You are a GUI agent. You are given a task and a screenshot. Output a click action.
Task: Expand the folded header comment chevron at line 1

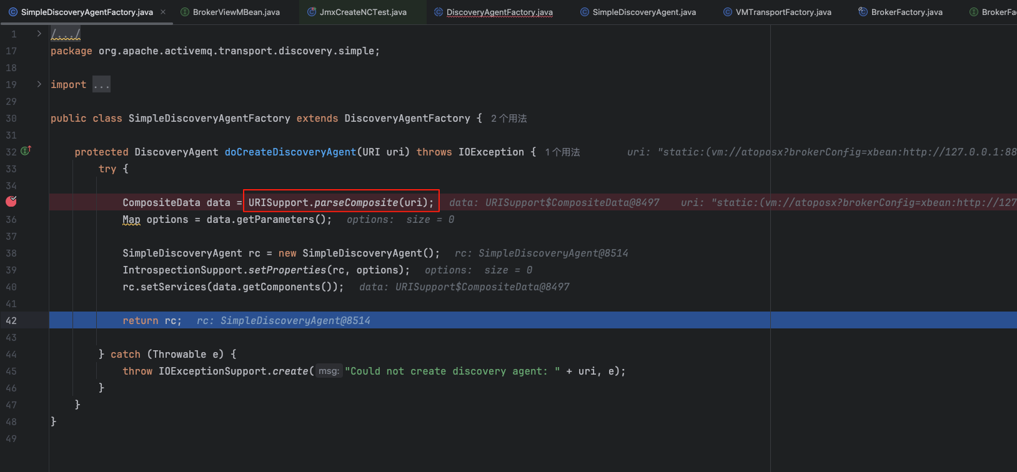coord(39,34)
